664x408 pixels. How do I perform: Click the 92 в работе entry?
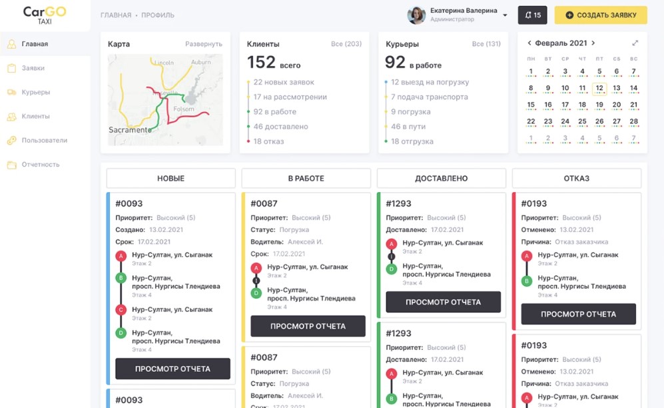coord(275,112)
